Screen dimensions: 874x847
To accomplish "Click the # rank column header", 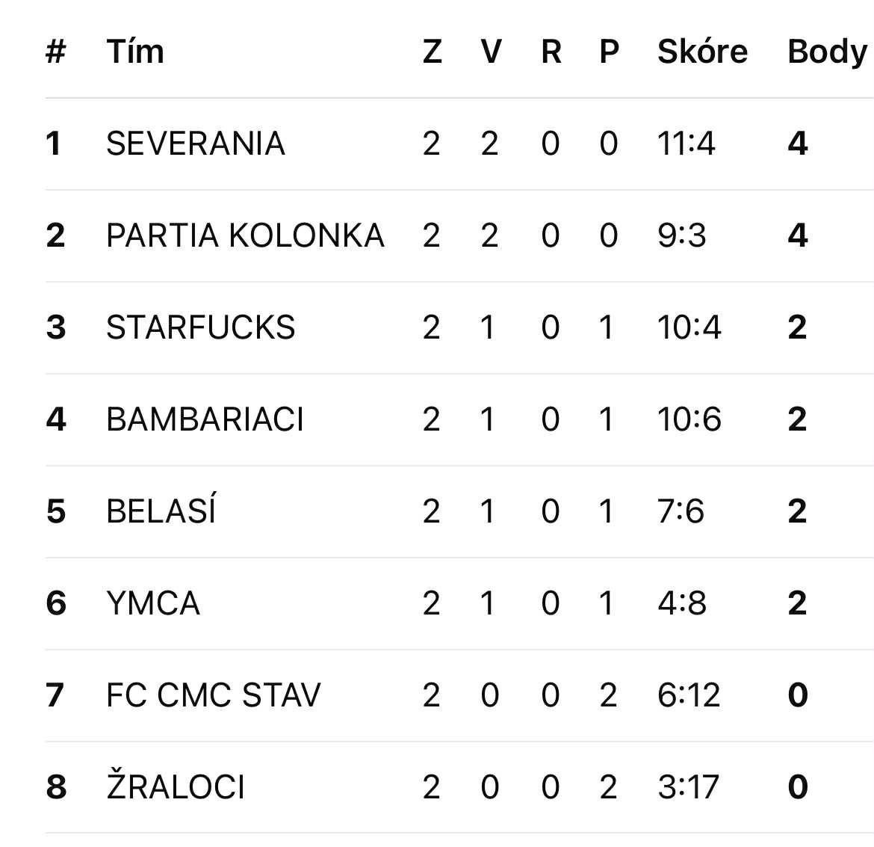I will coord(56,52).
